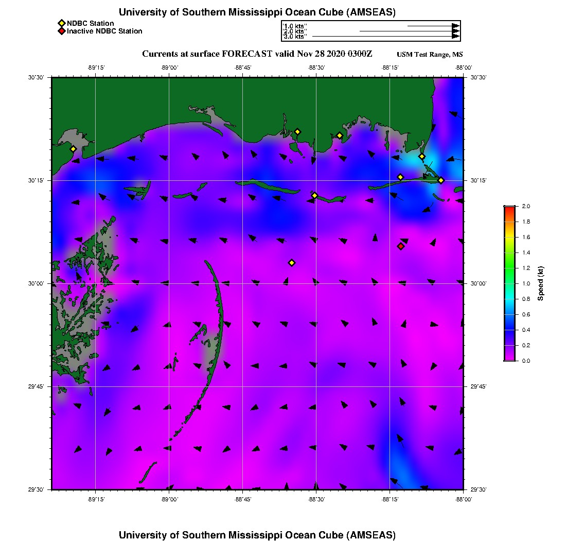Click the 29°45' latitude label on the right axis

479,386
